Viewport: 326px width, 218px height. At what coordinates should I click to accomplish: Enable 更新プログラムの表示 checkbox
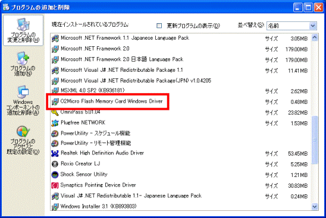pyautogui.click(x=159, y=26)
